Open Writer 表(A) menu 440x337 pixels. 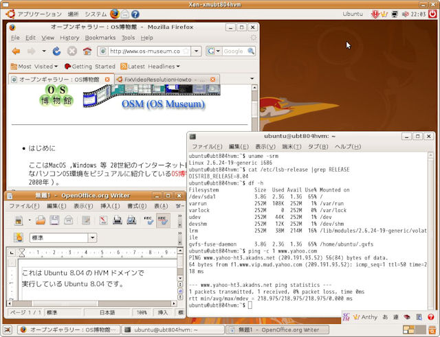pos(161,206)
